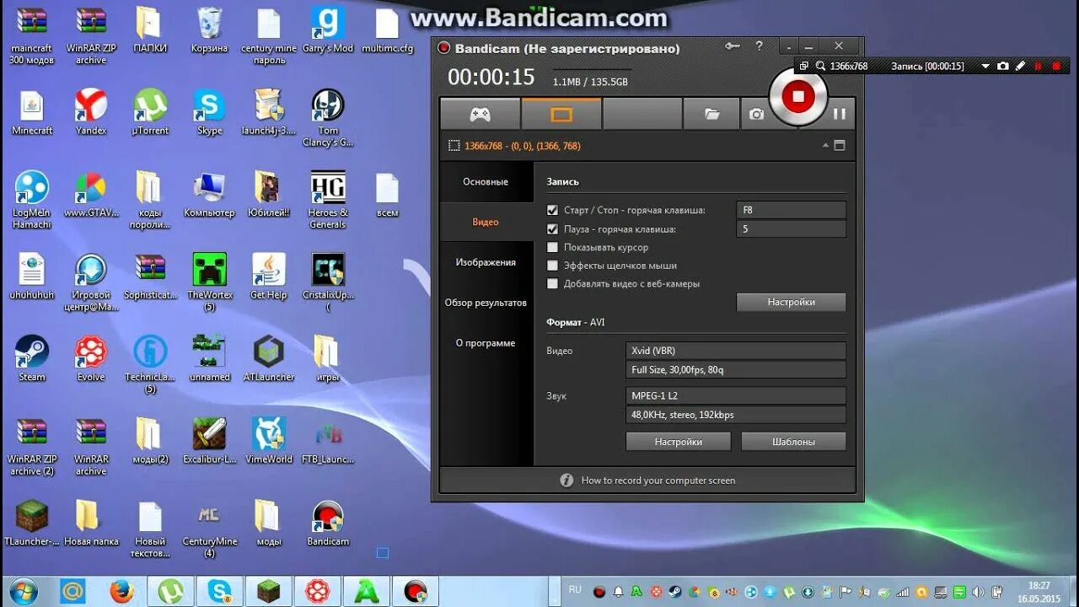This screenshot has height=607, width=1079.
Task: Open the registration key icon in Bandicam
Action: coord(733,46)
